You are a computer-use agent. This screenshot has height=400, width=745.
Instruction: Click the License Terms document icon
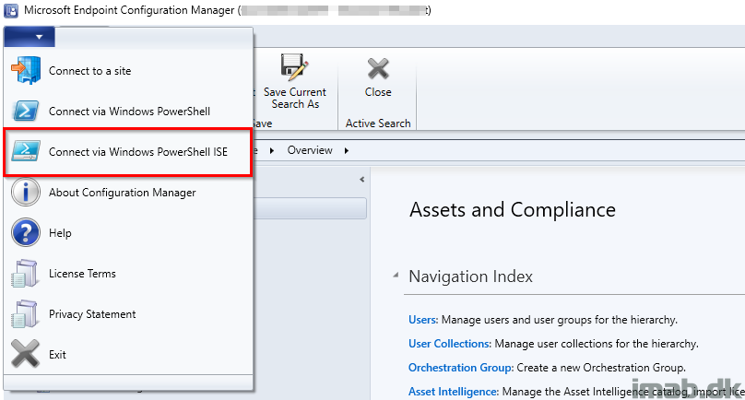tap(25, 273)
